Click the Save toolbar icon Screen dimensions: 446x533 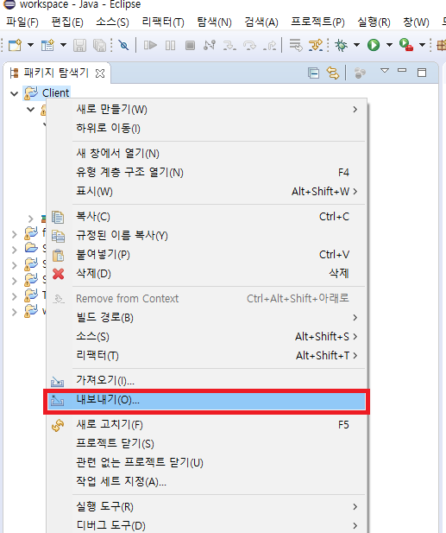[79, 45]
